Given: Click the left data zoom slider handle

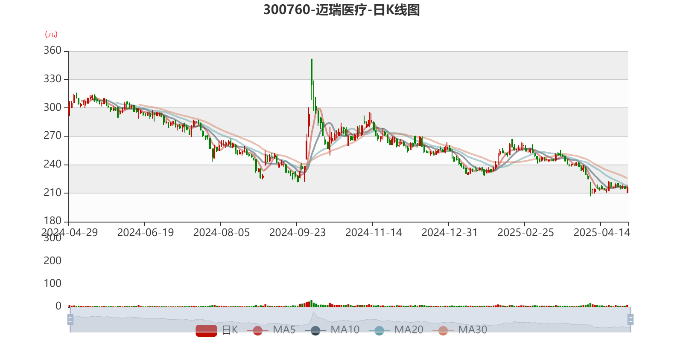Looking at the screenshot, I should [70, 319].
